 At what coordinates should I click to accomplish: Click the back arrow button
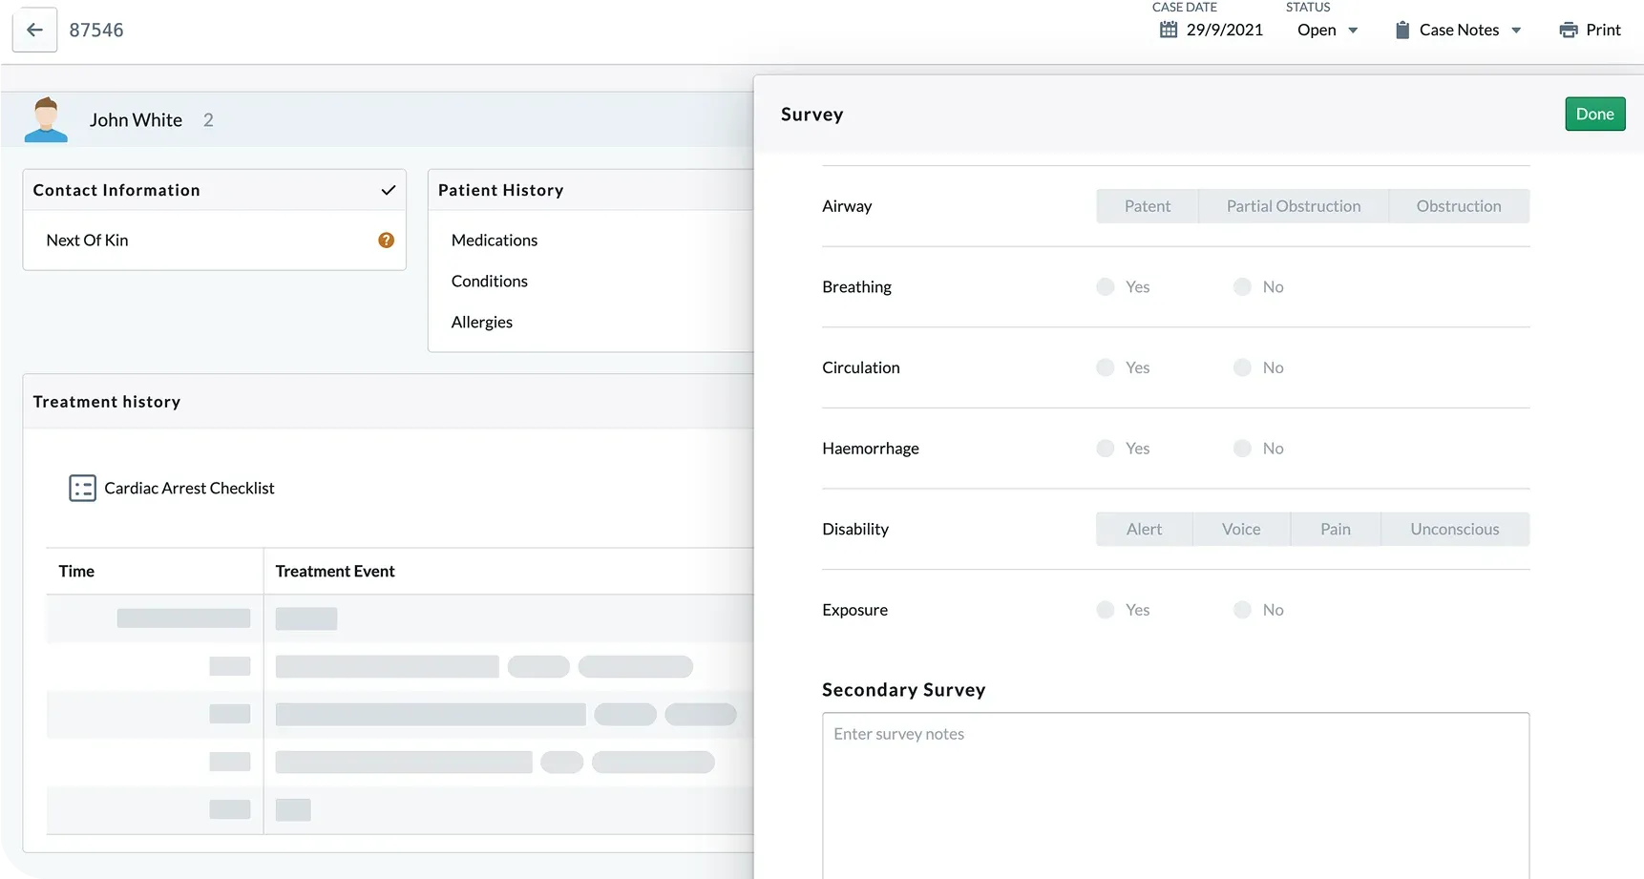pos(34,30)
